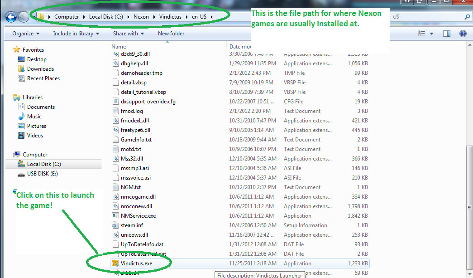
Task: Select USB DISK (E:) in navigation pane
Action: (42, 173)
